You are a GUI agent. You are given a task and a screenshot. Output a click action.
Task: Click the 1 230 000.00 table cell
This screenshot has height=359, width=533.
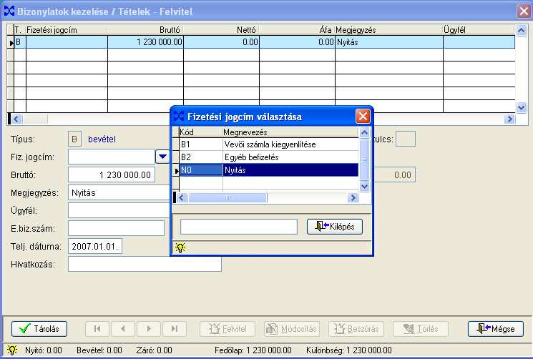(145, 42)
